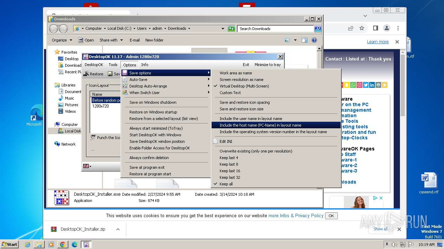
Task: Open the caseend.rtf desktop file icon
Action: pyautogui.click(x=429, y=183)
